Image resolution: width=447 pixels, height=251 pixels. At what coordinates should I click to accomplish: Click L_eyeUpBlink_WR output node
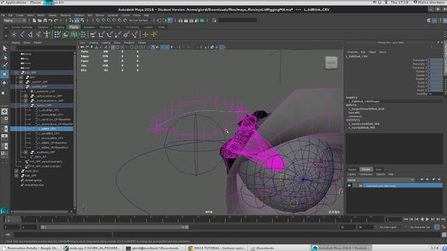(x=362, y=128)
